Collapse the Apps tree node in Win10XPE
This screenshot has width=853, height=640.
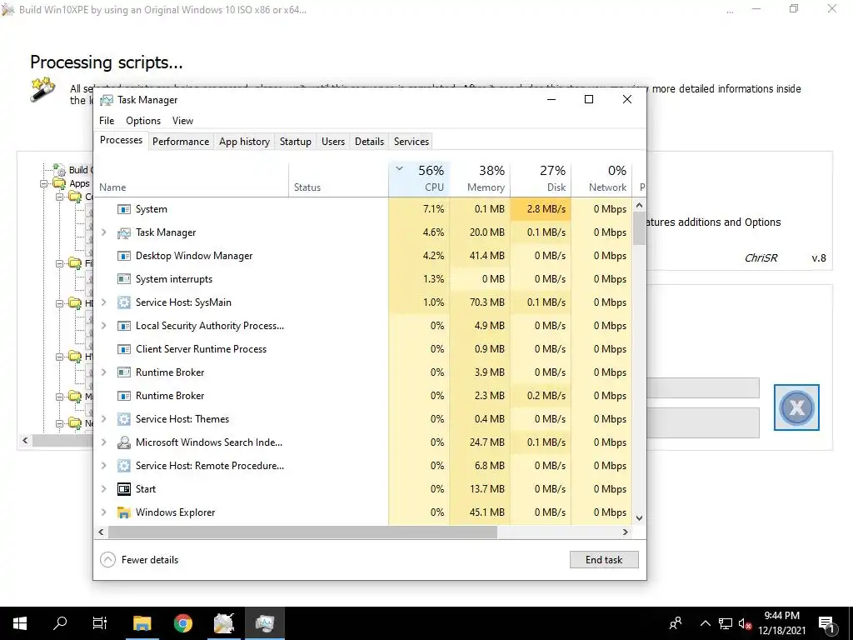pos(43,184)
